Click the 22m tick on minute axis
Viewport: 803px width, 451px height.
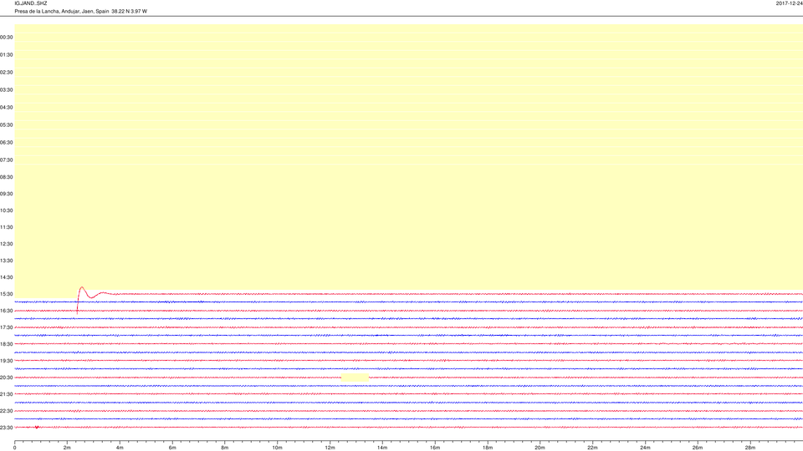click(x=592, y=448)
